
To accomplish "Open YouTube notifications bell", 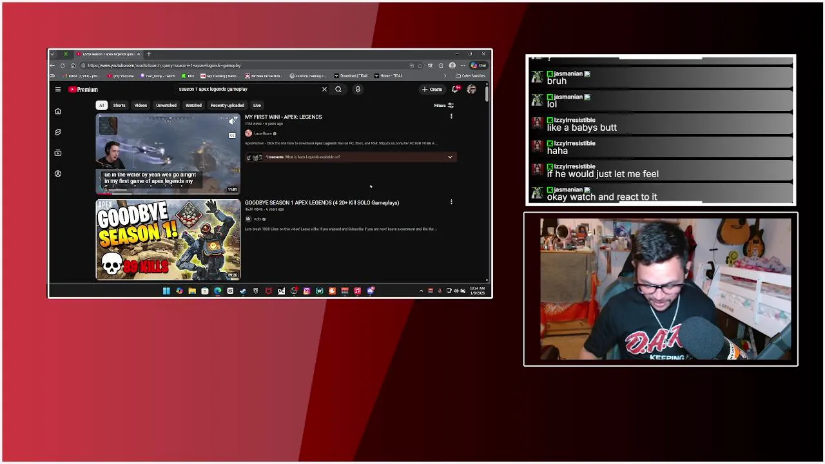I will [x=455, y=89].
